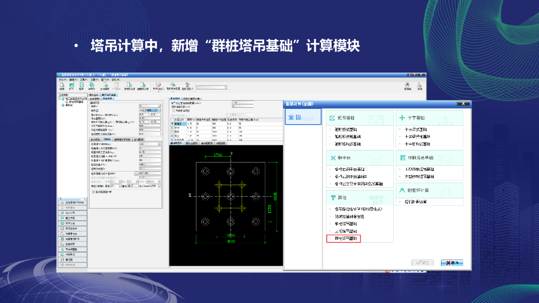Open the 桩数 spinner dropdown
The image size is (539, 303).
click(x=159, y=106)
